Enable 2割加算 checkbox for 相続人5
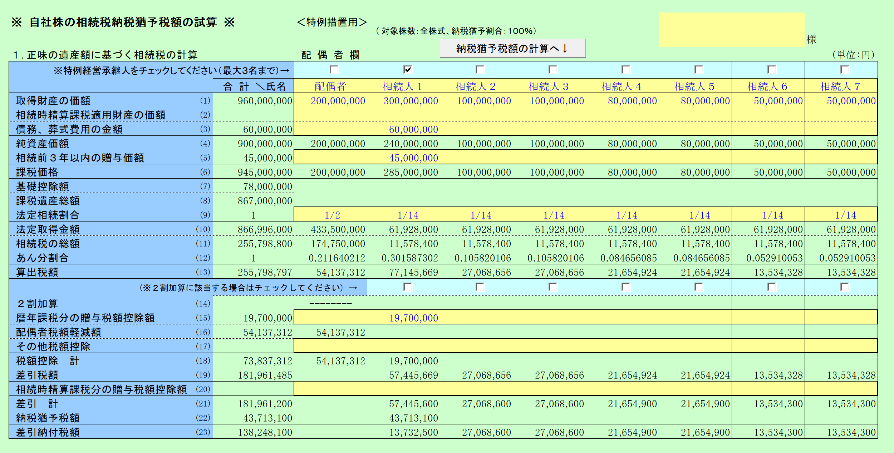 [699, 287]
